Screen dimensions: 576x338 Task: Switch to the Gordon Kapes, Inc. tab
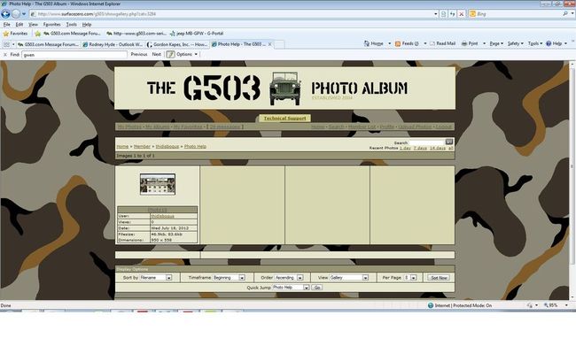point(178,44)
